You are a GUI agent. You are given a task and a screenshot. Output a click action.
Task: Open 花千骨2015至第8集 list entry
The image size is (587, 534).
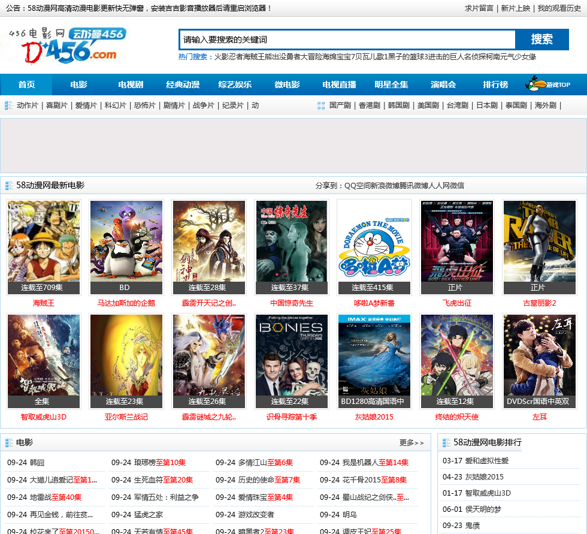(x=374, y=480)
